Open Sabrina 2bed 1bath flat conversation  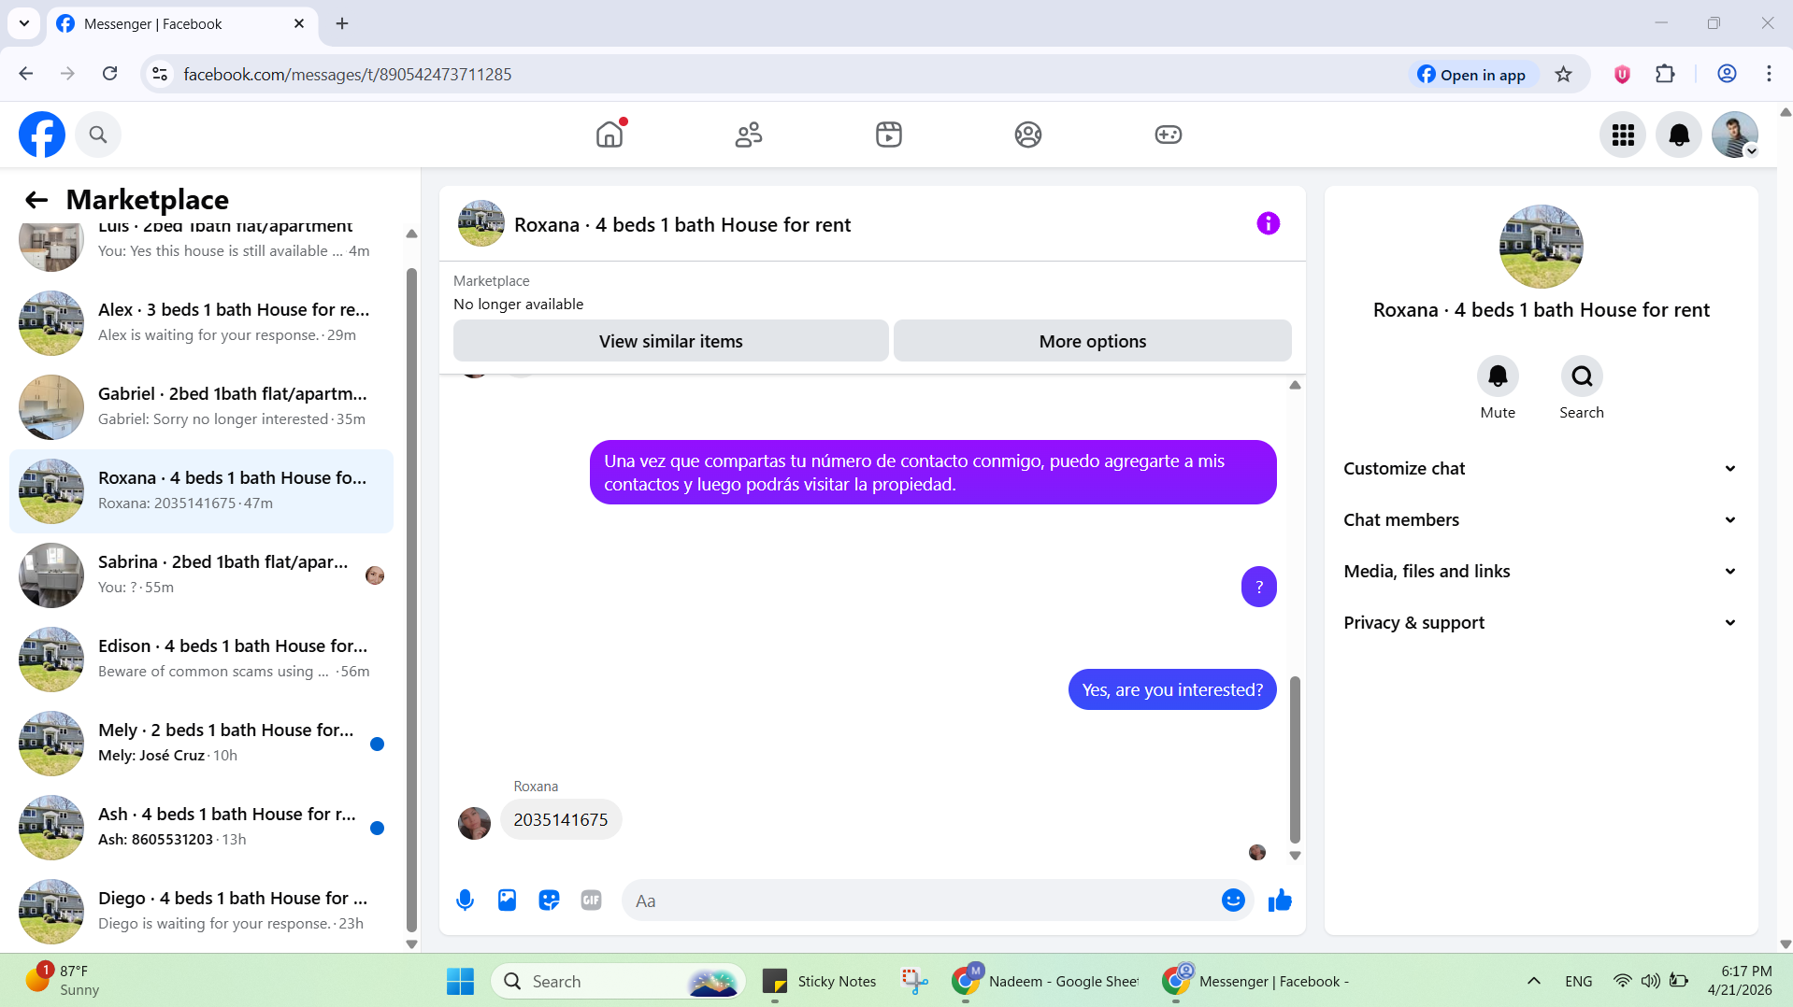[201, 575]
